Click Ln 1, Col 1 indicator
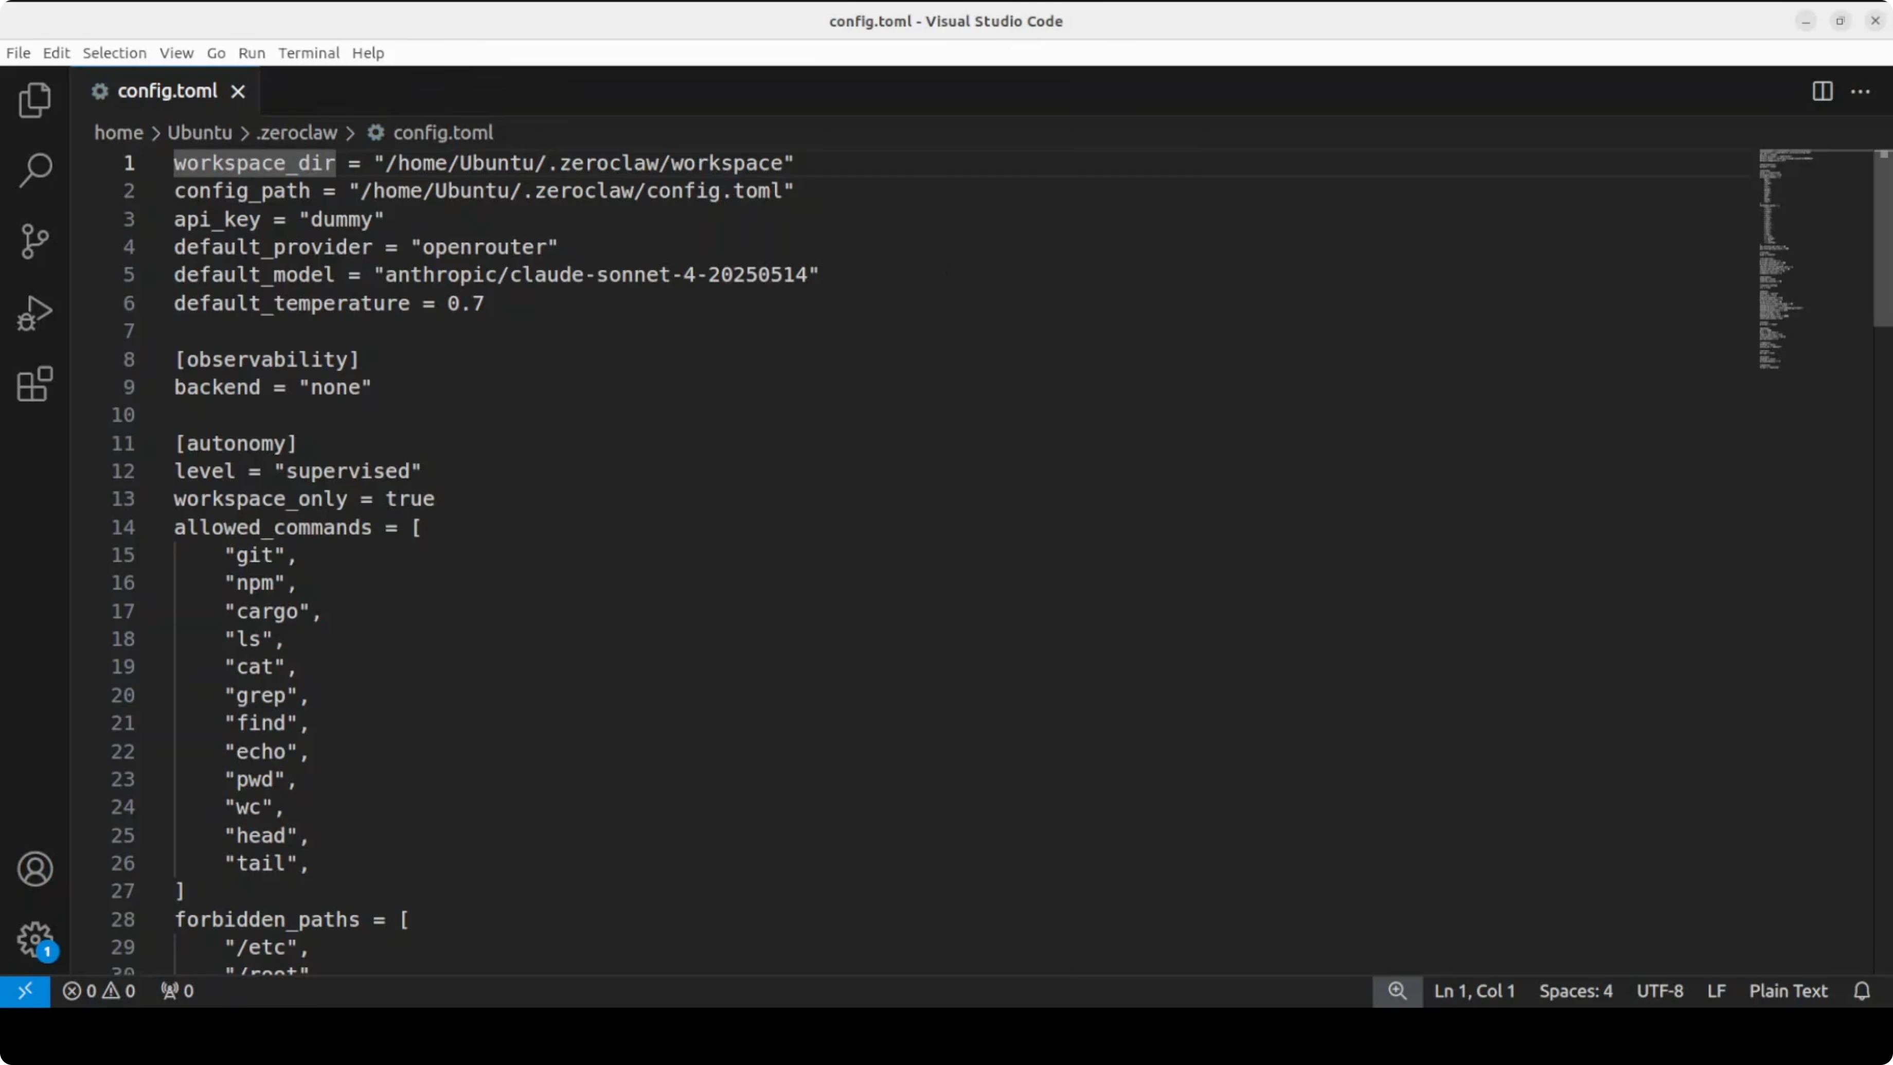The height and width of the screenshot is (1065, 1893). click(x=1474, y=991)
